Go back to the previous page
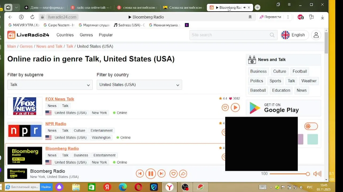343x192 pixels. 10,17
